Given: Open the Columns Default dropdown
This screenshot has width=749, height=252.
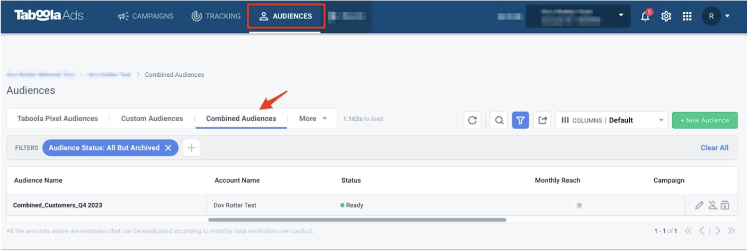Looking at the screenshot, I should (x=611, y=120).
